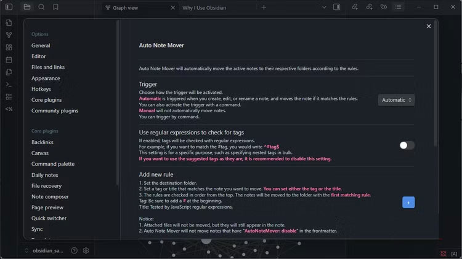Open the graph view ribbon icon
Viewport: 462px width, 259px height.
tap(9, 35)
